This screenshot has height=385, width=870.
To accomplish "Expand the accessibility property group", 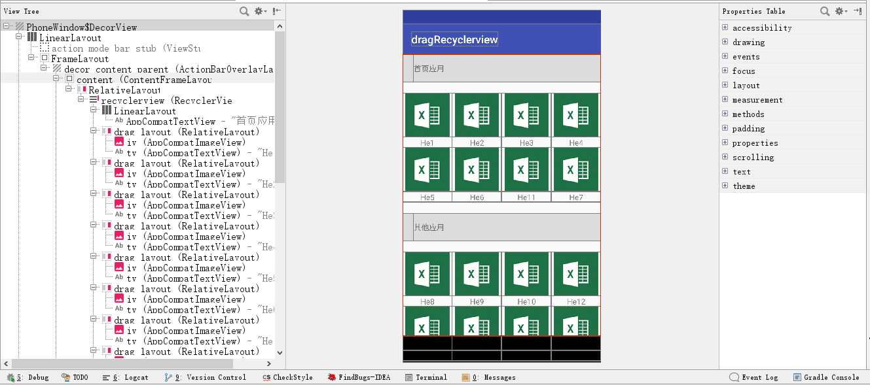I will pos(725,27).
